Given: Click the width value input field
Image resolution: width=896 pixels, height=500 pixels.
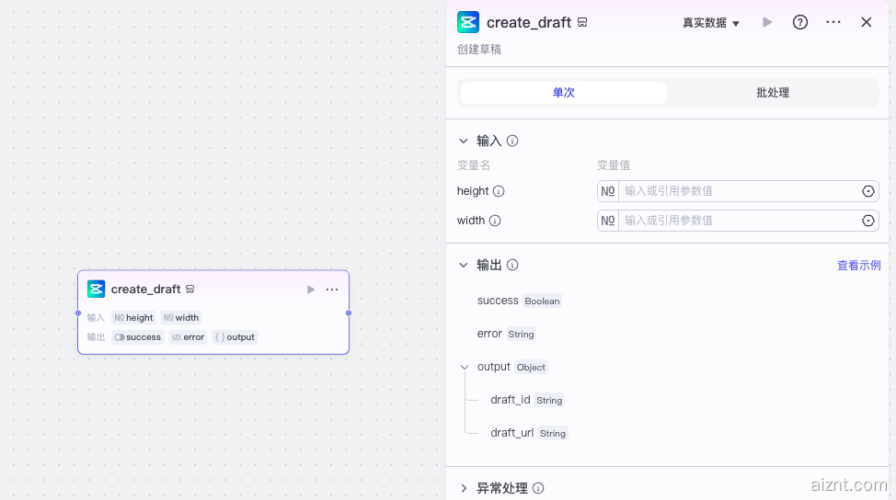Looking at the screenshot, I should 739,221.
